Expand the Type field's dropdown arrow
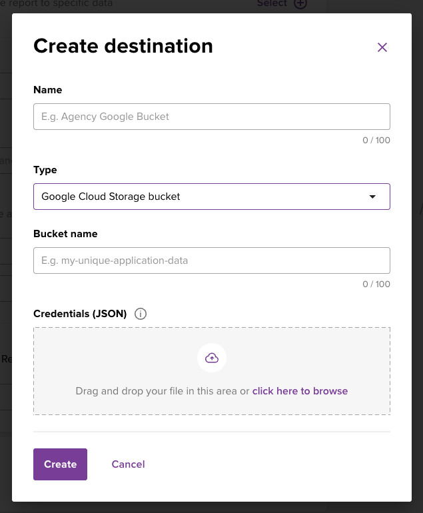 pyautogui.click(x=372, y=197)
